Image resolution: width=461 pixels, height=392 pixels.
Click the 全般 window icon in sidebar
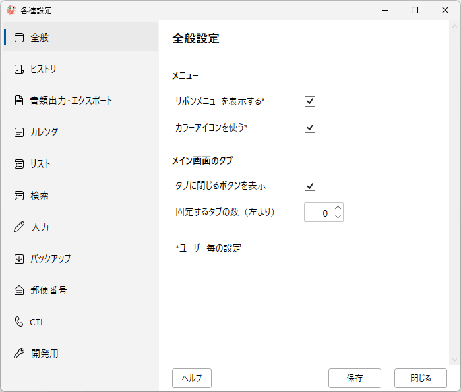click(x=19, y=38)
